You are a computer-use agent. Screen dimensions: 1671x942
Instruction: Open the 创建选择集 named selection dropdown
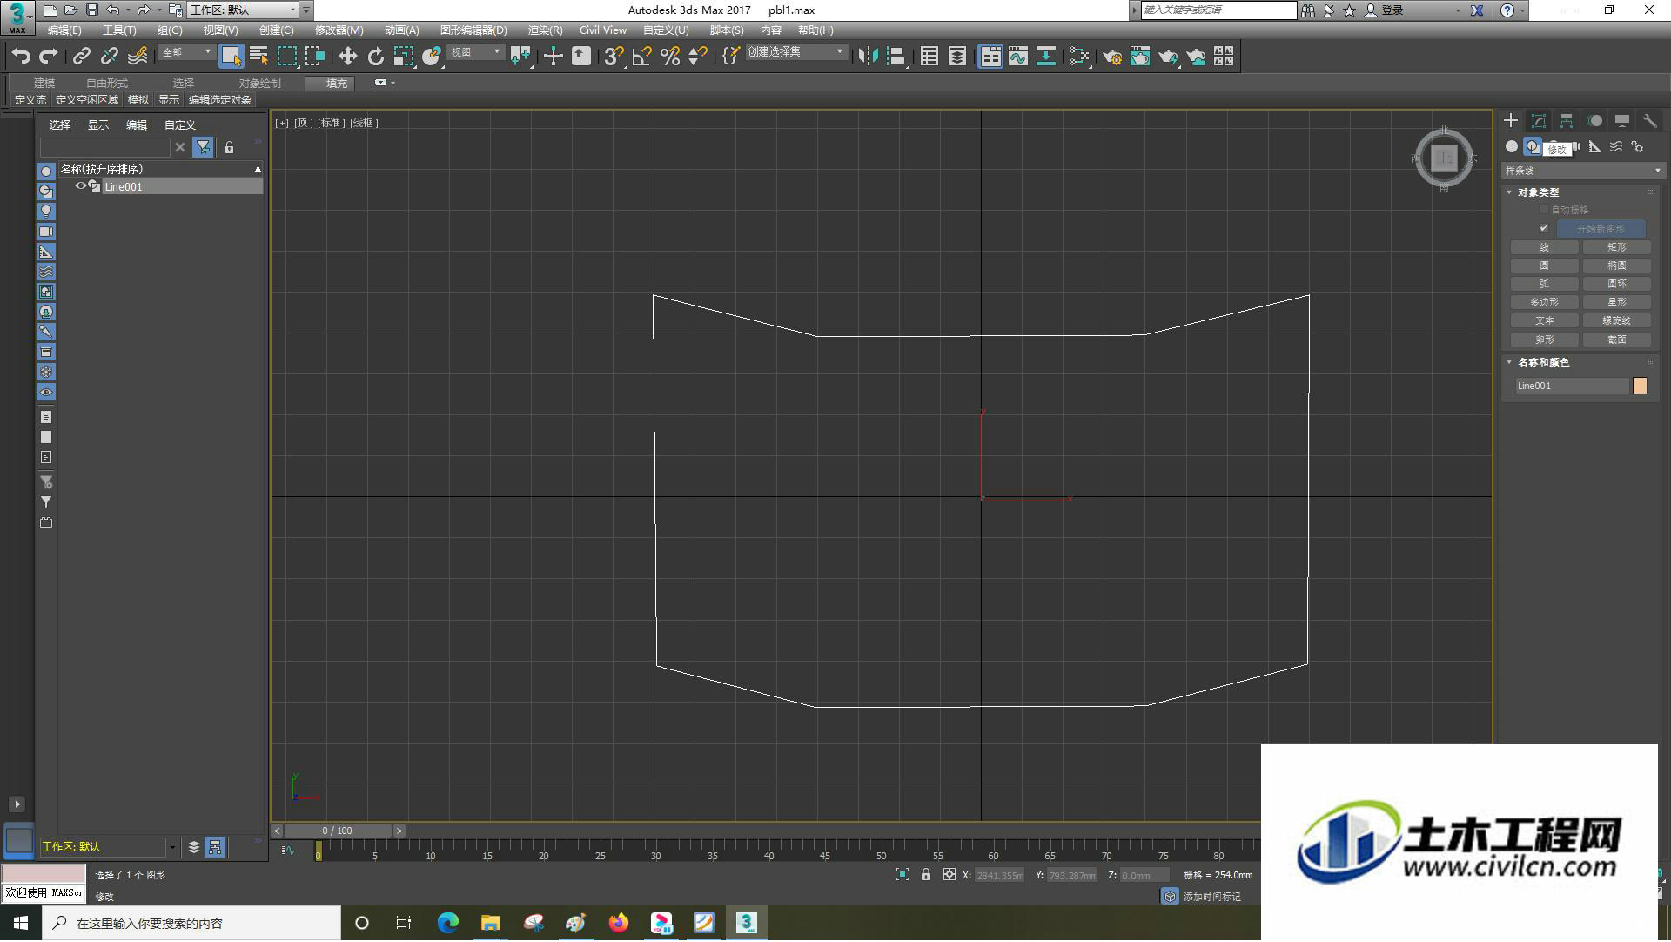pos(795,52)
